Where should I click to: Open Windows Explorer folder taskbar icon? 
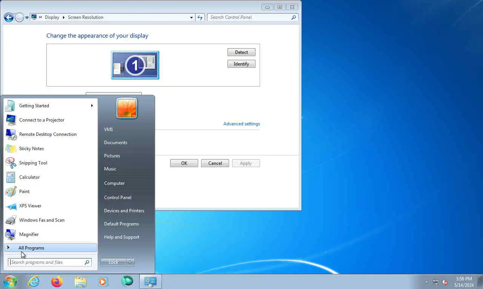click(x=80, y=281)
